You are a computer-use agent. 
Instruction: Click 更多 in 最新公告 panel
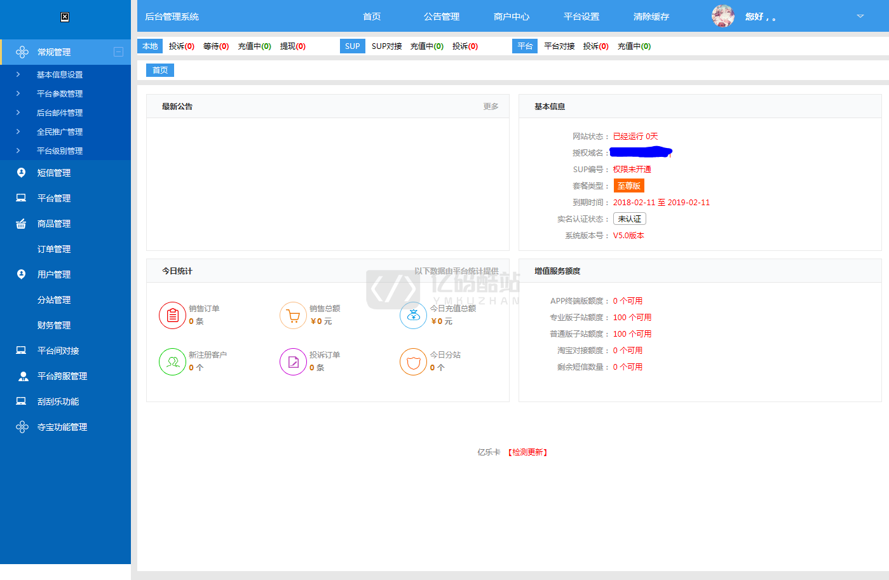click(x=491, y=107)
